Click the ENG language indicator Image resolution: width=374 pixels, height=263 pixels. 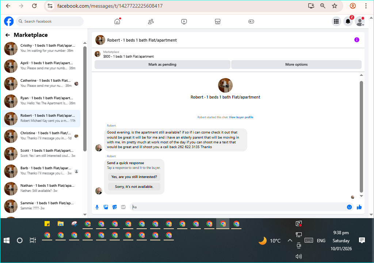click(x=321, y=241)
